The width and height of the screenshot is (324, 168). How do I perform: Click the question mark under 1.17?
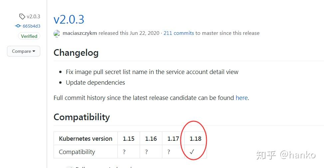(169, 152)
